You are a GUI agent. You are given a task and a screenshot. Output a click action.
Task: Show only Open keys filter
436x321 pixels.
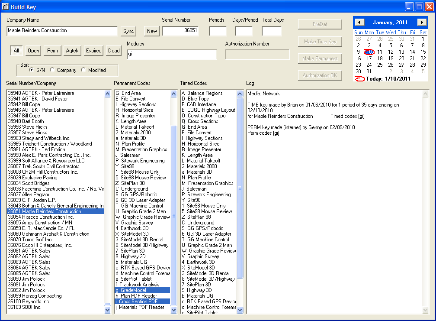pyautogui.click(x=33, y=51)
